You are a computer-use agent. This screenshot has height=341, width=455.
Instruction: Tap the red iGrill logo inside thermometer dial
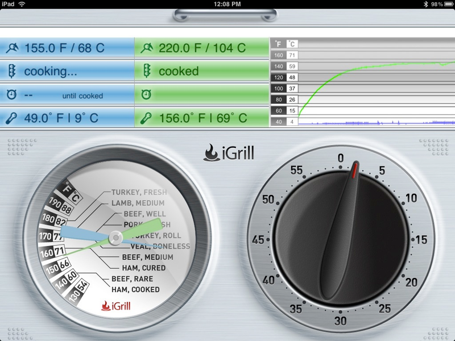coord(116,306)
